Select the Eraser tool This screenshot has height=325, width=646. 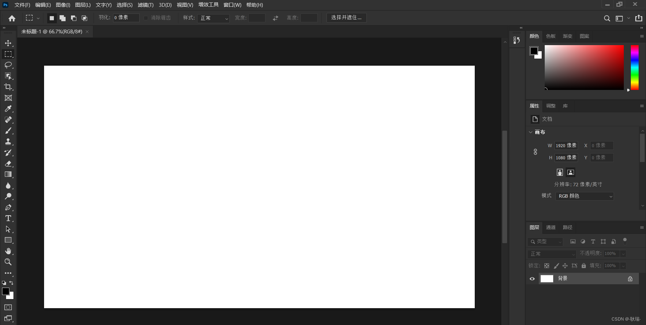[x=8, y=164]
